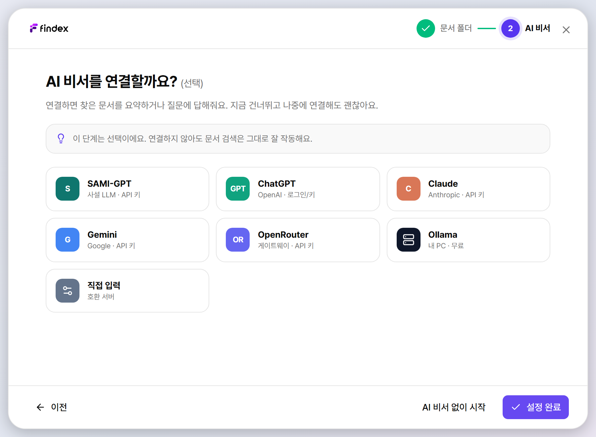Select the SAMI-GPT card title

coord(109,184)
